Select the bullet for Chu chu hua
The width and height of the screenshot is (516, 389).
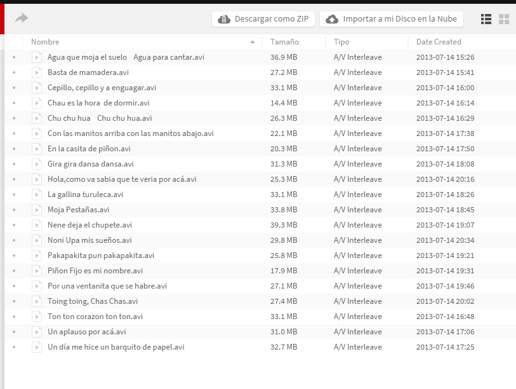click(x=14, y=118)
